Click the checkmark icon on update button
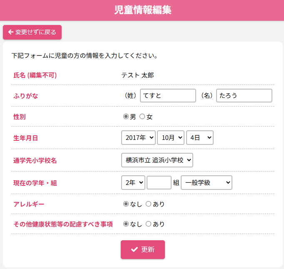Viewport: 284px width, 269px height. click(x=134, y=249)
